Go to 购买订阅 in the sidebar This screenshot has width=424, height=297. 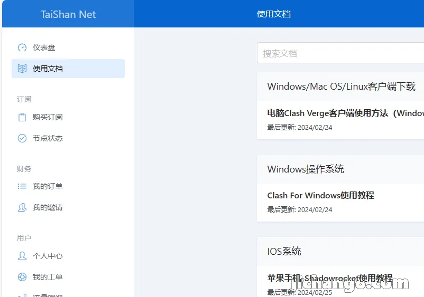(68, 117)
